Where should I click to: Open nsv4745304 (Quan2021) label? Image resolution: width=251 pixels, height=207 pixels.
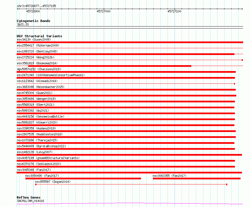pos(35,93)
